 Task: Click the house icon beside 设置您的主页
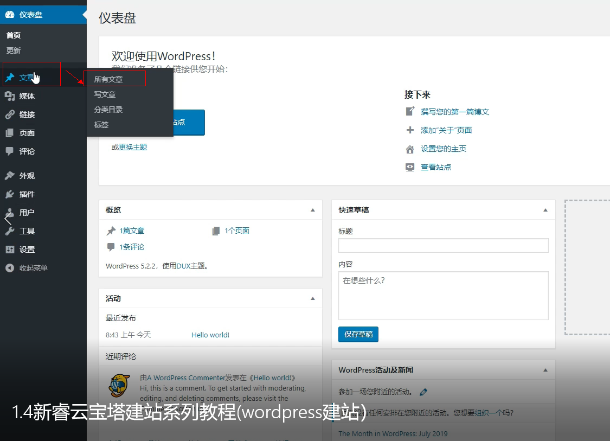point(410,149)
